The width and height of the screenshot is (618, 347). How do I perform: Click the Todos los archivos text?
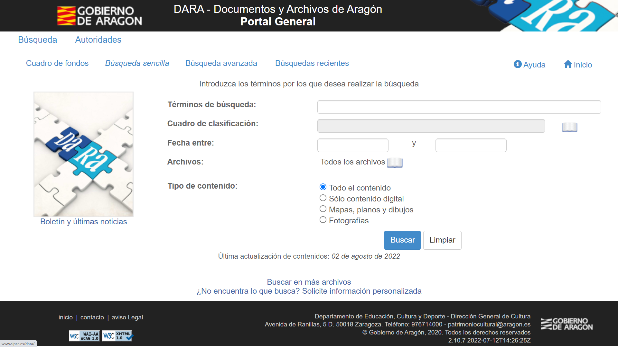pos(352,162)
